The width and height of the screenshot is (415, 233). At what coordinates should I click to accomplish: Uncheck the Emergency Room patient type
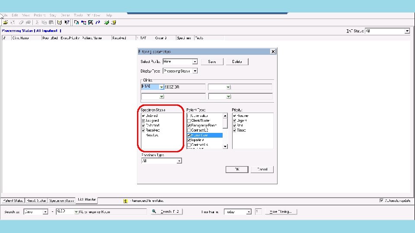[x=189, y=126]
